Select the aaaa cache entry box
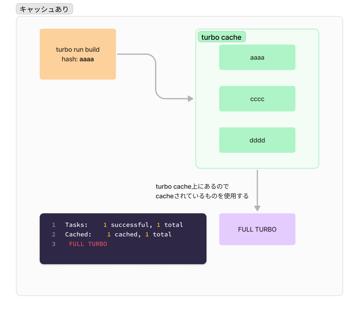Viewport: 359px width, 312px height. [x=257, y=57]
